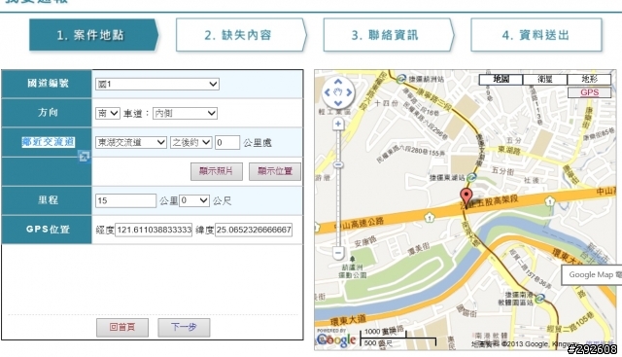This screenshot has height=357, width=622.
Task: Click the 中山高速公路 label on map
Action: [360, 223]
